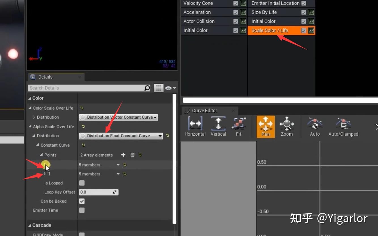Show Actor Collision curve in editor
Viewport: 378px width, 236px height.
point(243,22)
